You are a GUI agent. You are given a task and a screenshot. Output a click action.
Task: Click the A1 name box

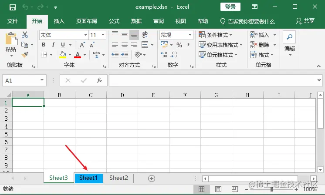click(x=24, y=80)
